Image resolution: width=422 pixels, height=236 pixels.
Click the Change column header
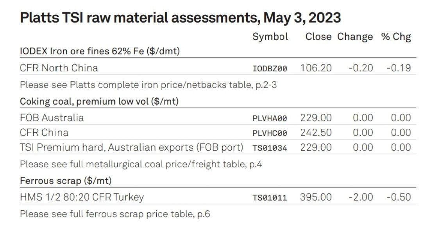point(355,37)
